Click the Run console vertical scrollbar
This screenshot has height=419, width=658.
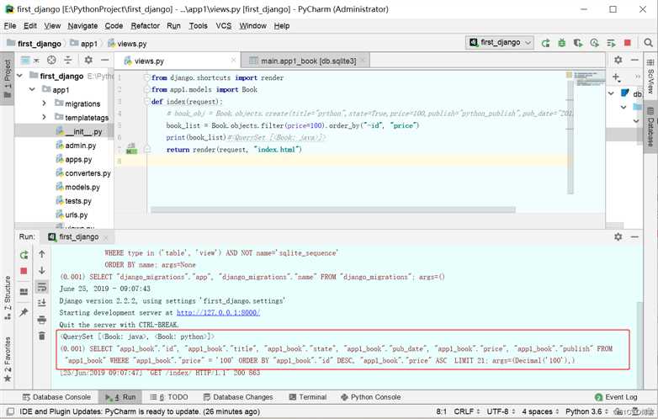639,344
